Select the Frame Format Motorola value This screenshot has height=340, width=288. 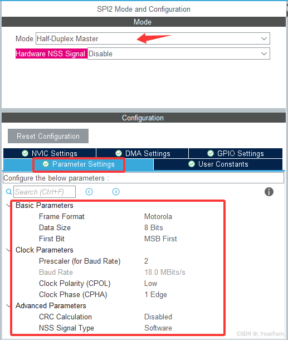tap(158, 216)
